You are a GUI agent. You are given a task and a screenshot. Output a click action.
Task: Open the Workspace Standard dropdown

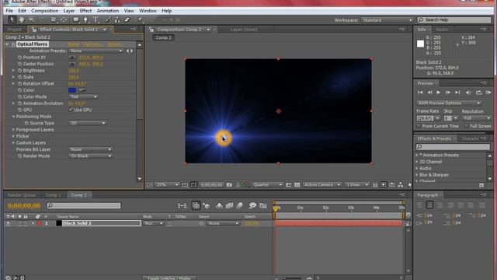pyautogui.click(x=387, y=20)
